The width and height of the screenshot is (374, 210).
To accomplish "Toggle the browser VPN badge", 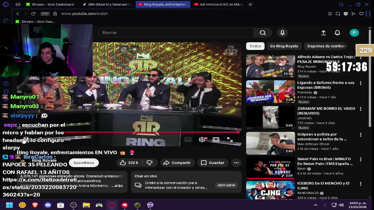I will [x=45, y=14].
